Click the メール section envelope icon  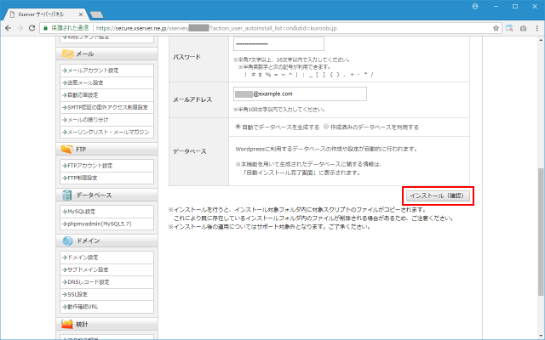tap(67, 54)
